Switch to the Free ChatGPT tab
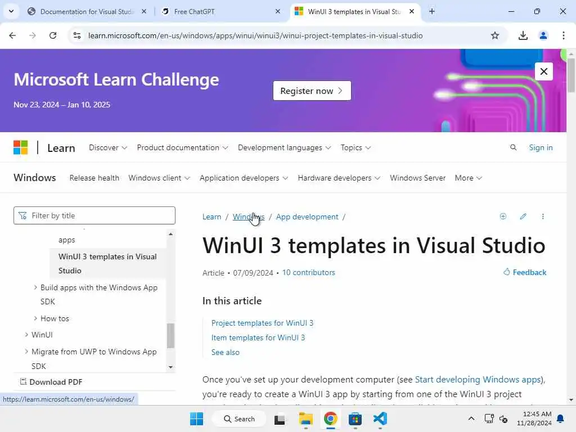 pyautogui.click(x=220, y=11)
